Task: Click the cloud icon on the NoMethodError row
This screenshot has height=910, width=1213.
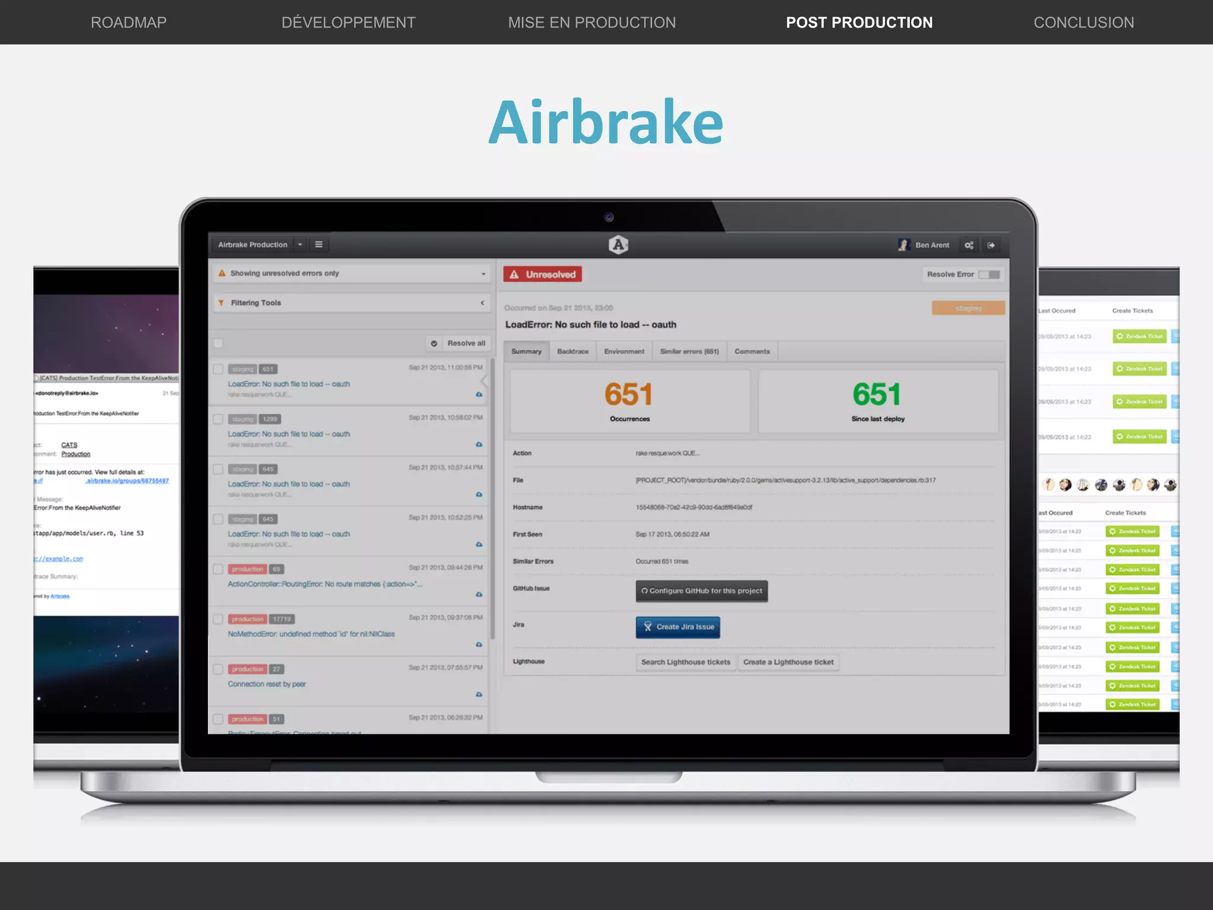Action: [x=479, y=645]
